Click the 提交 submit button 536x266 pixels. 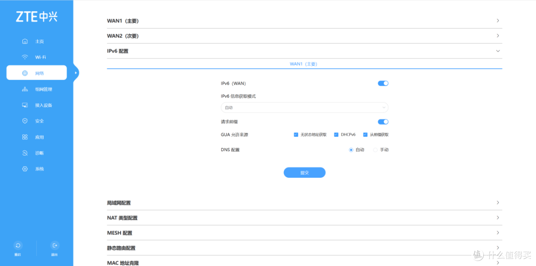click(x=305, y=172)
